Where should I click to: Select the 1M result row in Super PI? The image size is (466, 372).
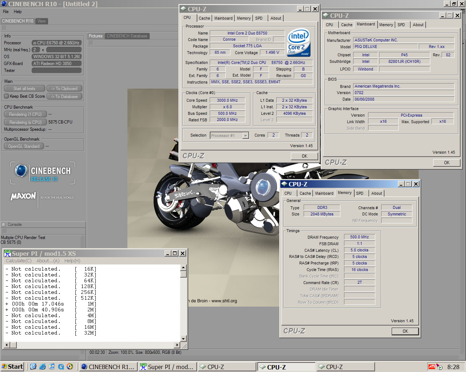coord(51,304)
